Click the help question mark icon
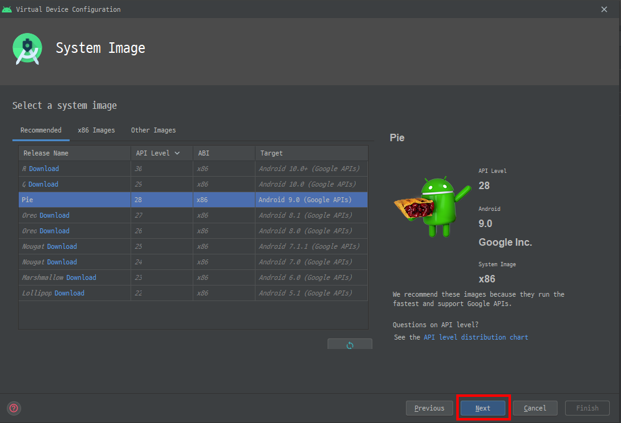This screenshot has height=423, width=621. (x=14, y=408)
